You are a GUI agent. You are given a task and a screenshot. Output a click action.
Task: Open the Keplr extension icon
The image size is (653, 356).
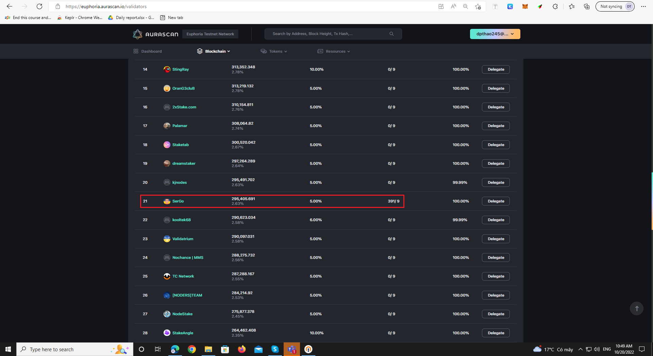[510, 6]
